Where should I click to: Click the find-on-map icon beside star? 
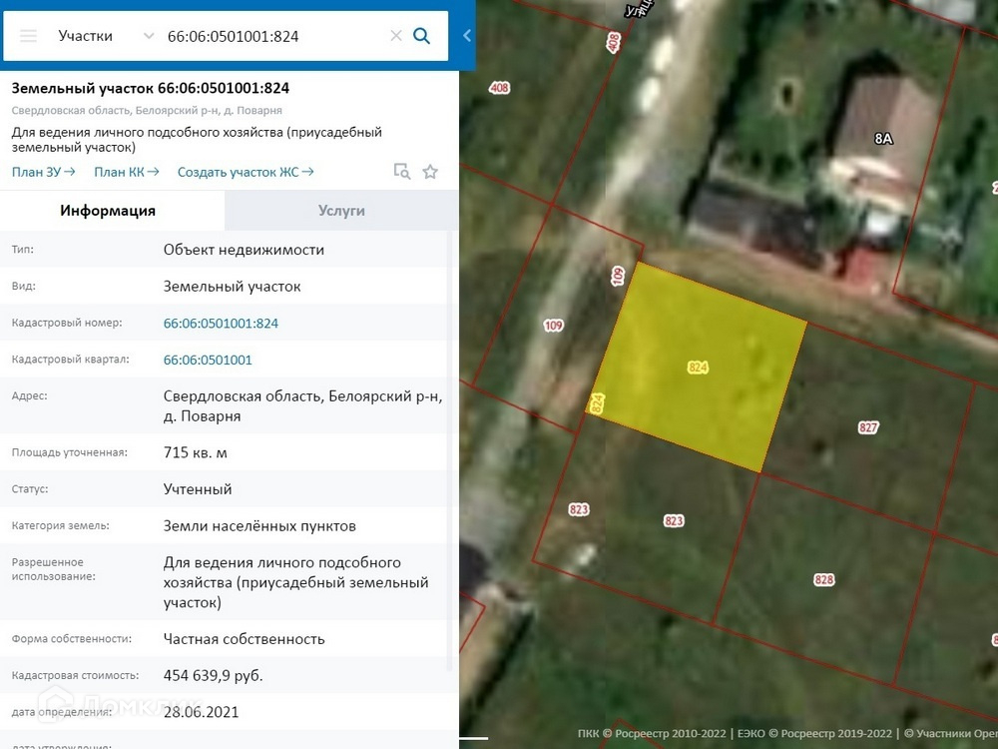click(x=401, y=172)
